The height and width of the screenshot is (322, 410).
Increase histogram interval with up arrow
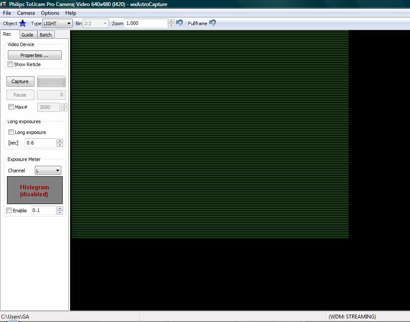point(60,208)
